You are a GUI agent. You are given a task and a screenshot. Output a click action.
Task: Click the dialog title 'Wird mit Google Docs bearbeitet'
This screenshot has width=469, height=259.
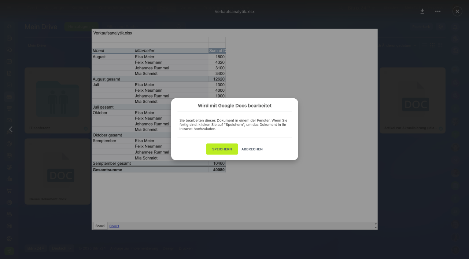coord(234,105)
